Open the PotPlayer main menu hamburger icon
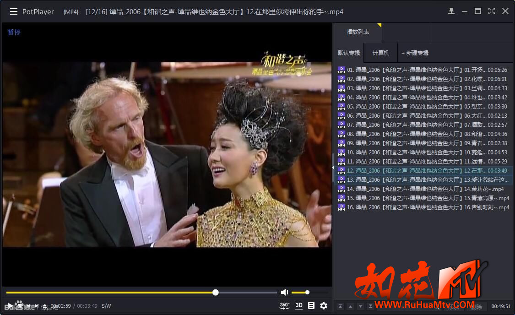Image resolution: width=515 pixels, height=315 pixels. click(13, 12)
